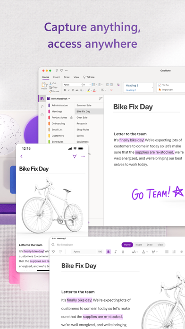Open the Email List section
This screenshot has height=329, width=185.
57,130
